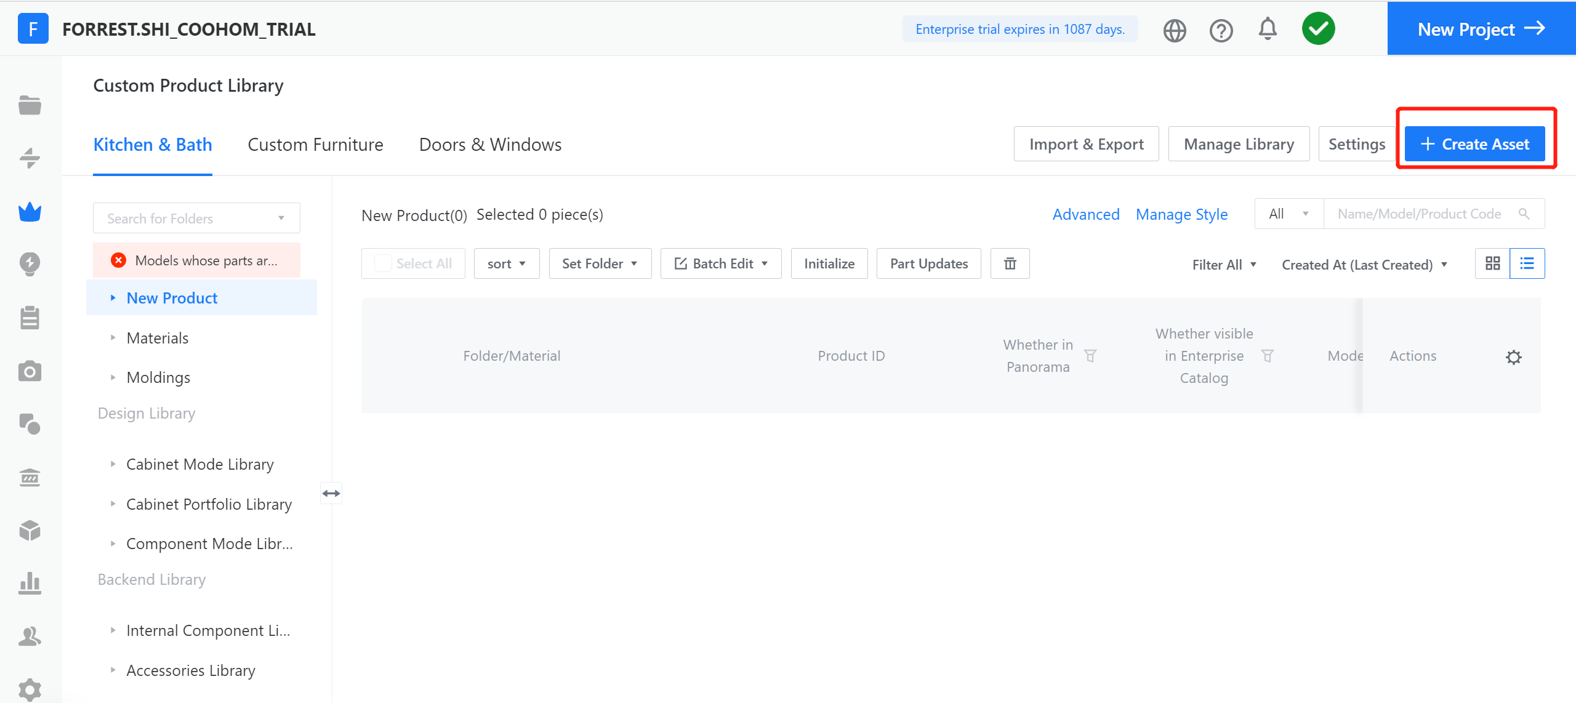
Task: Click the trash delete icon in toolbar
Action: [1010, 264]
